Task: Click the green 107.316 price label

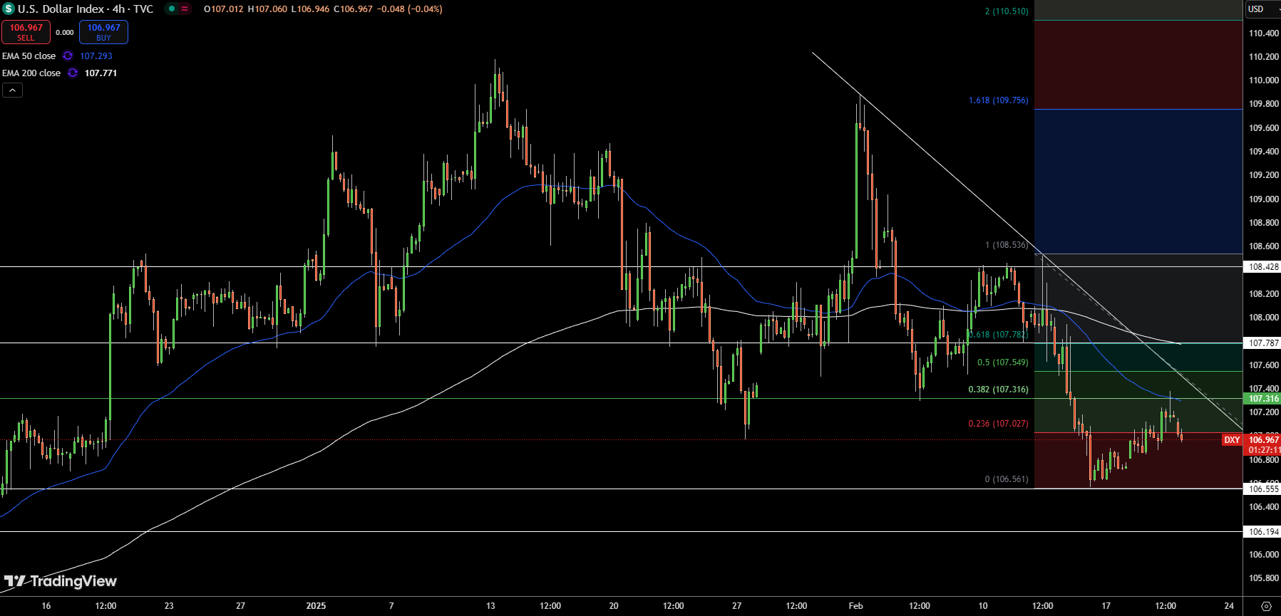Action: tap(1262, 399)
